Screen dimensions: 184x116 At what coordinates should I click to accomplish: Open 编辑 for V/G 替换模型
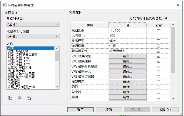click(128, 56)
